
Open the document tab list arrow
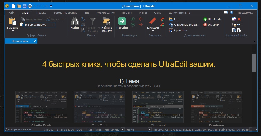(x=254, y=41)
